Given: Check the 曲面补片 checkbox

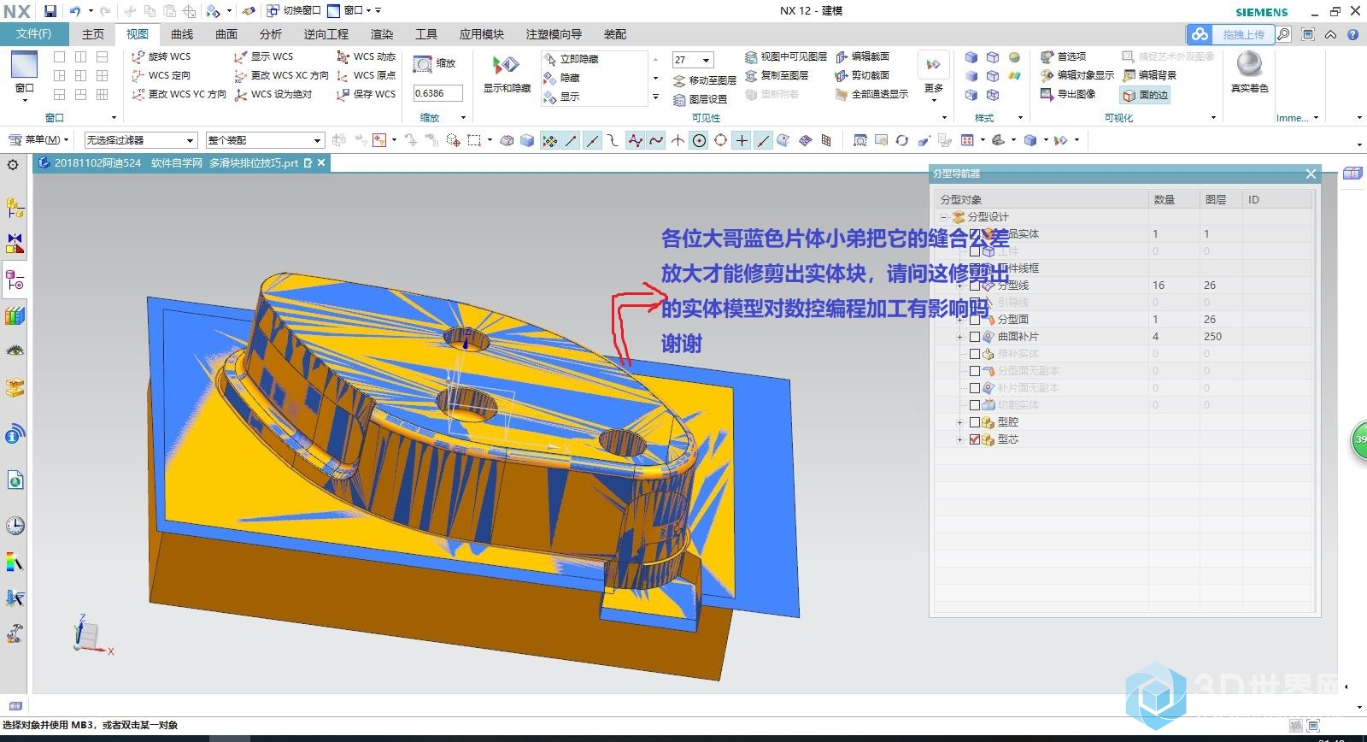Looking at the screenshot, I should pyautogui.click(x=974, y=337).
